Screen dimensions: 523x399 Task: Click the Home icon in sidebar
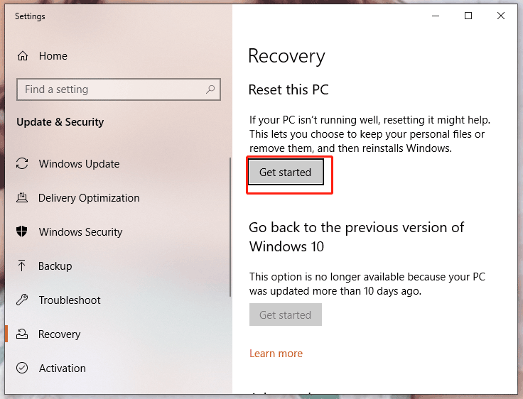pyautogui.click(x=23, y=56)
